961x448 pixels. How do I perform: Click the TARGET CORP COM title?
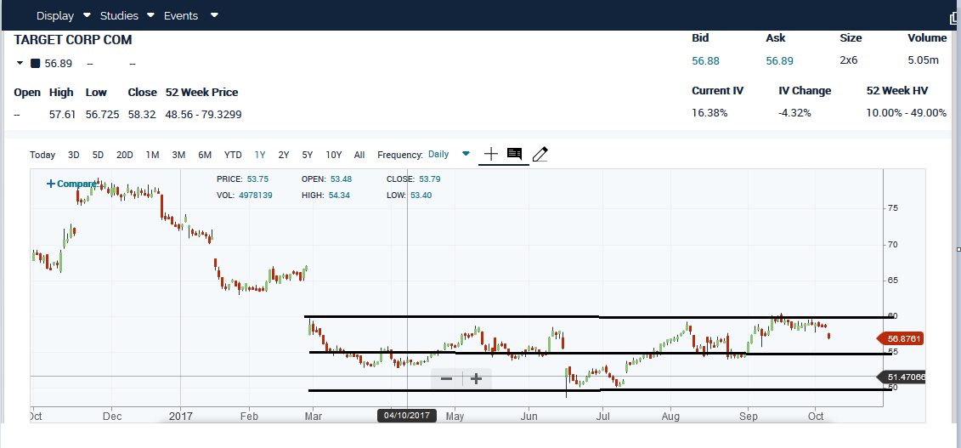click(73, 40)
